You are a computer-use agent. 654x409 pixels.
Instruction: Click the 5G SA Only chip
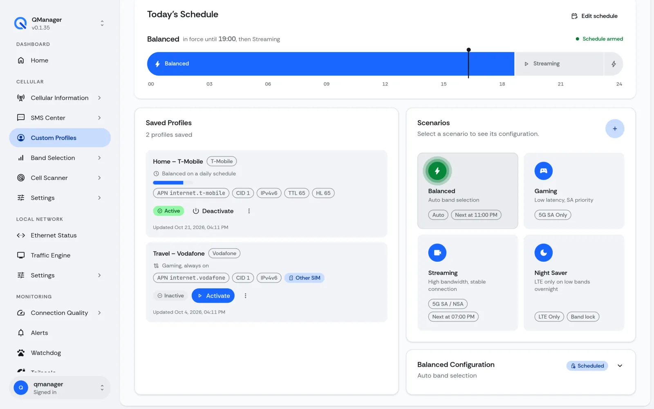tap(553, 215)
